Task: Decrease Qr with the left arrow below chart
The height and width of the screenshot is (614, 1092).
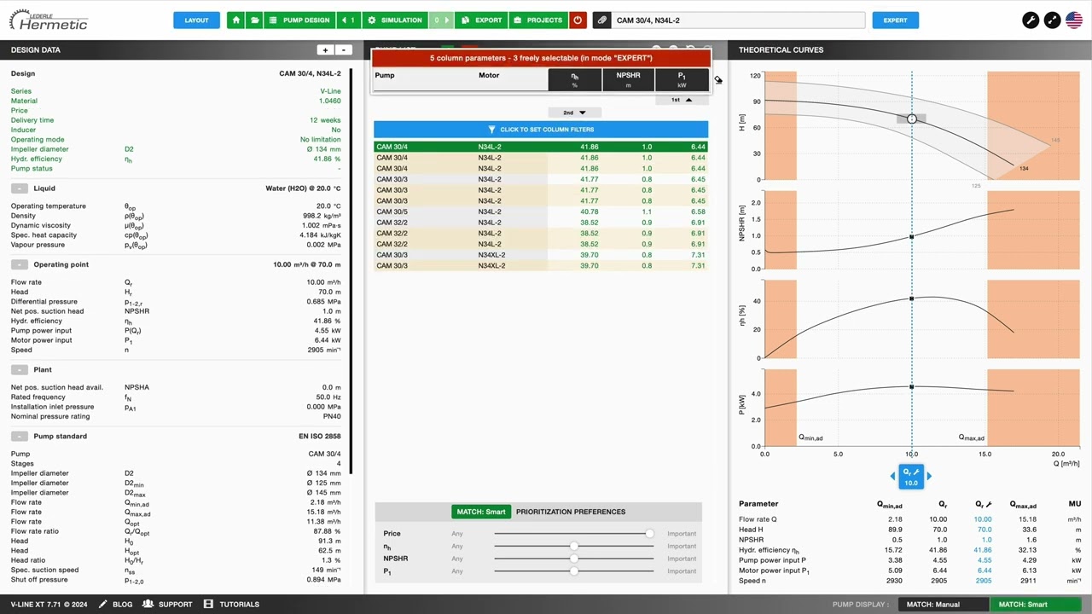Action: (893, 477)
